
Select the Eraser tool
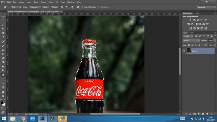pos(3,58)
